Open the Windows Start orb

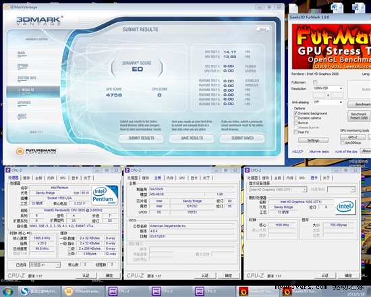pyautogui.click(x=8, y=292)
